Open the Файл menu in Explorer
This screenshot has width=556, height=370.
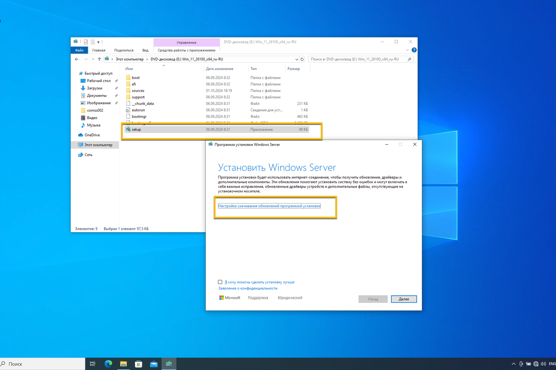79,50
